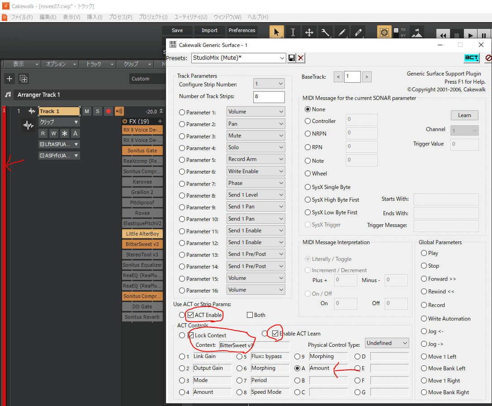
Task: Click the duplicate track icon
Action: [x=24, y=78]
